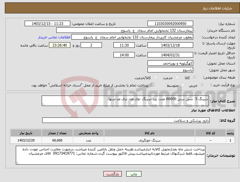Click the unit cell عدد
The width and height of the screenshot is (240, 182).
[89, 140]
